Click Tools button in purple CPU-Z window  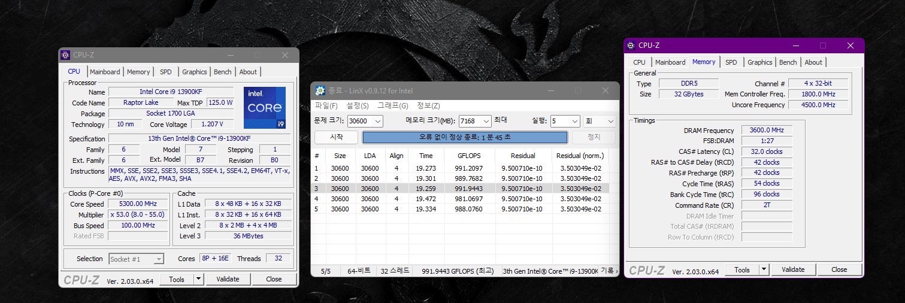pyautogui.click(x=742, y=270)
